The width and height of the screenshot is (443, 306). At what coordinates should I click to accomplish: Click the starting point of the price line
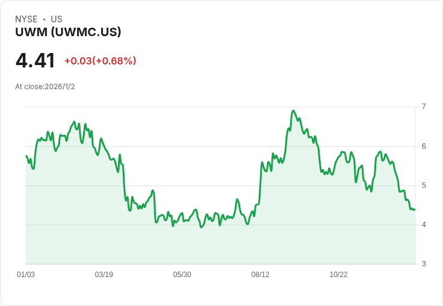coord(26,156)
